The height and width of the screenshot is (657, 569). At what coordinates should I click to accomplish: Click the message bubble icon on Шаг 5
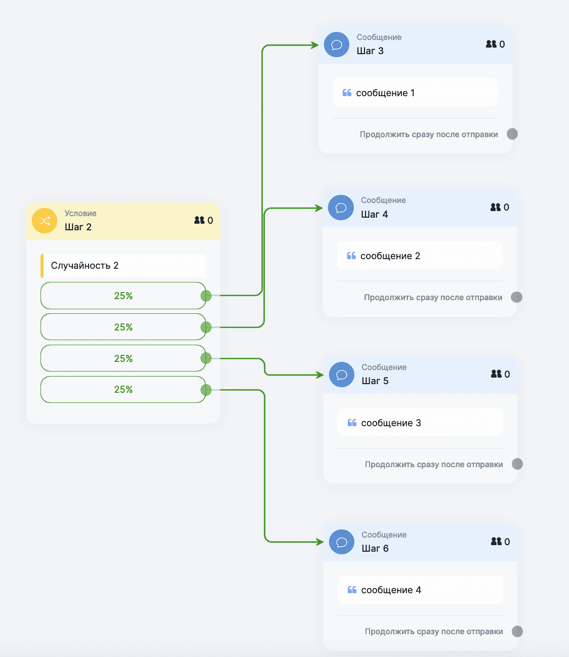point(342,375)
